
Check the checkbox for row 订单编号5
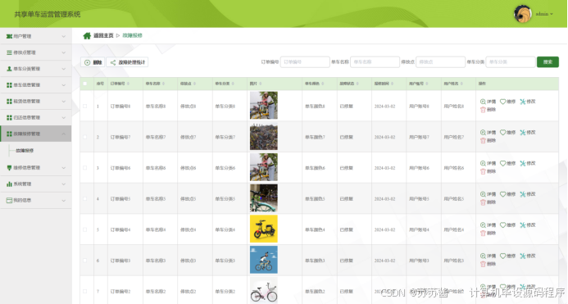(x=85, y=198)
